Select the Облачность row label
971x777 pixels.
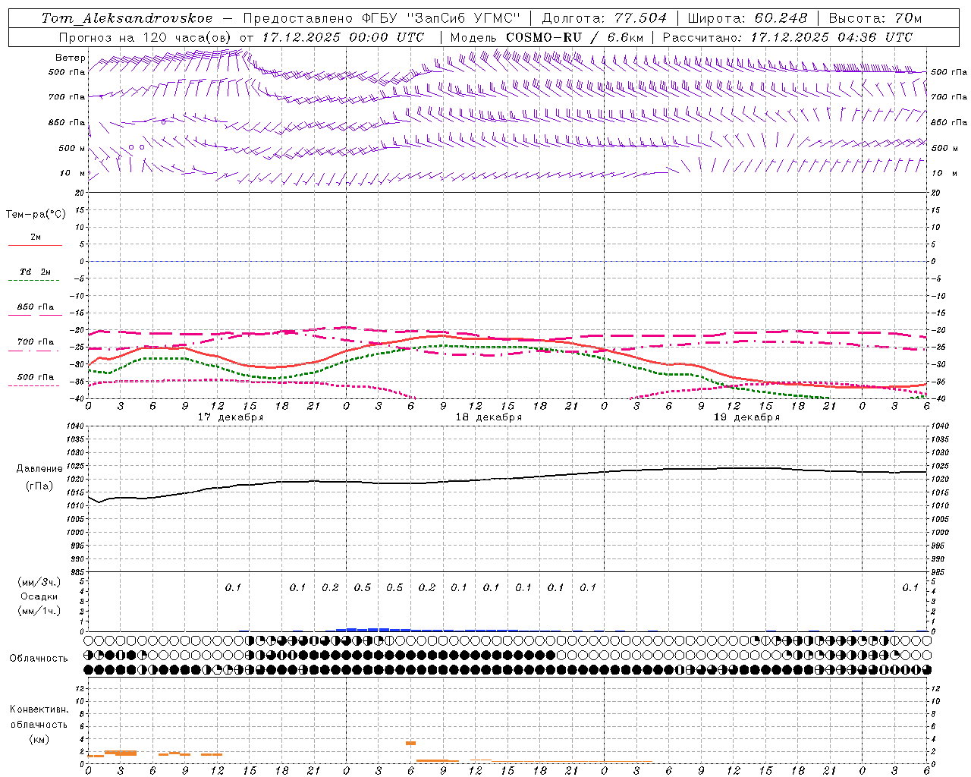click(39, 659)
